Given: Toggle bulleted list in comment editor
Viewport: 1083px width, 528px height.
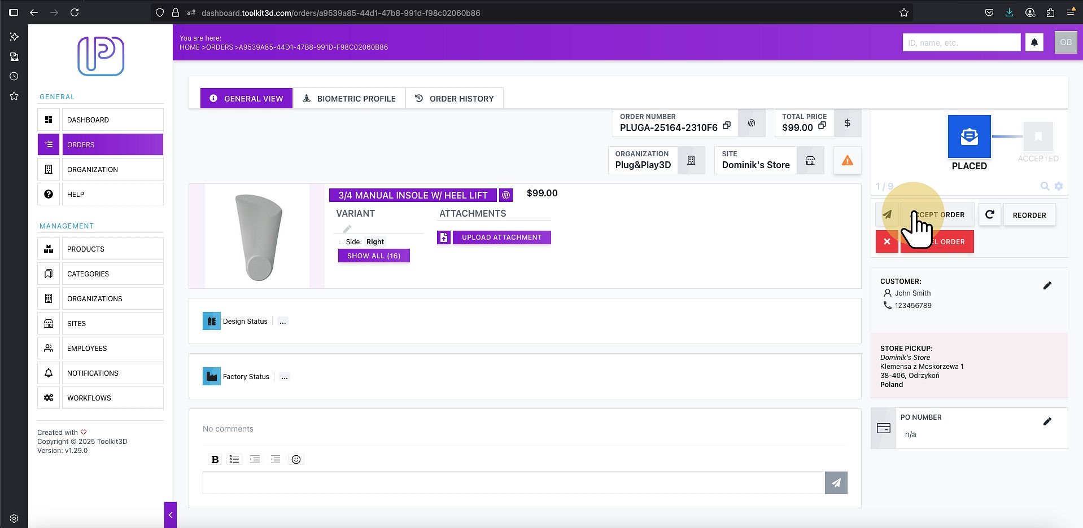Looking at the screenshot, I should coord(234,459).
